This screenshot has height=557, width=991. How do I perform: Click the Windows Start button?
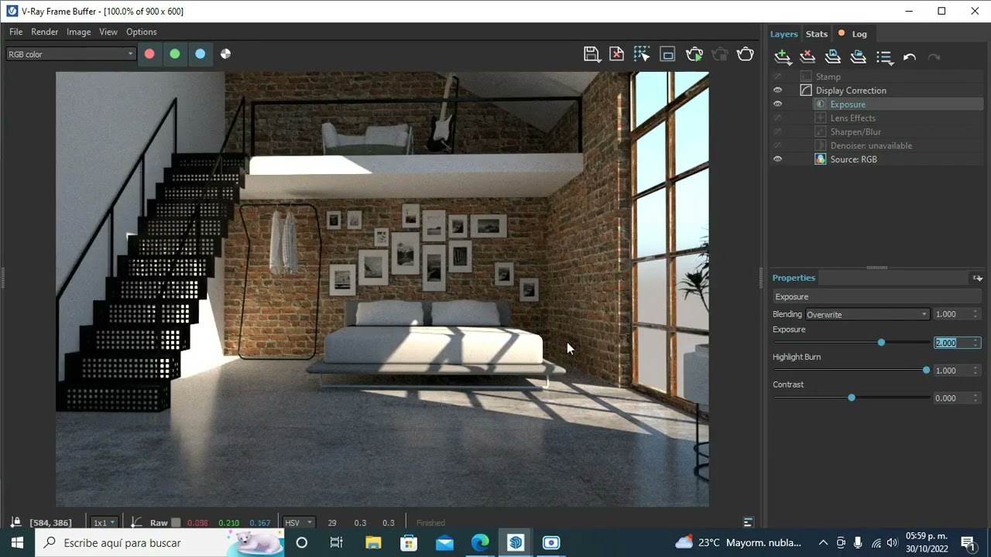point(17,543)
